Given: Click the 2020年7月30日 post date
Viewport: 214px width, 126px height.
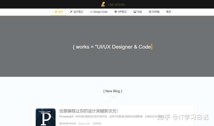Looking at the screenshot, I should coord(68,123).
